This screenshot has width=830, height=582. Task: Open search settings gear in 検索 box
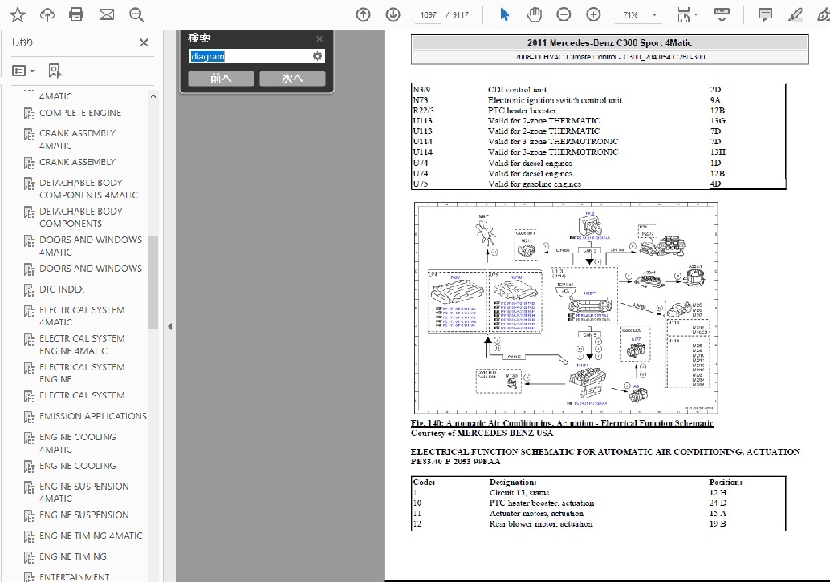(317, 56)
